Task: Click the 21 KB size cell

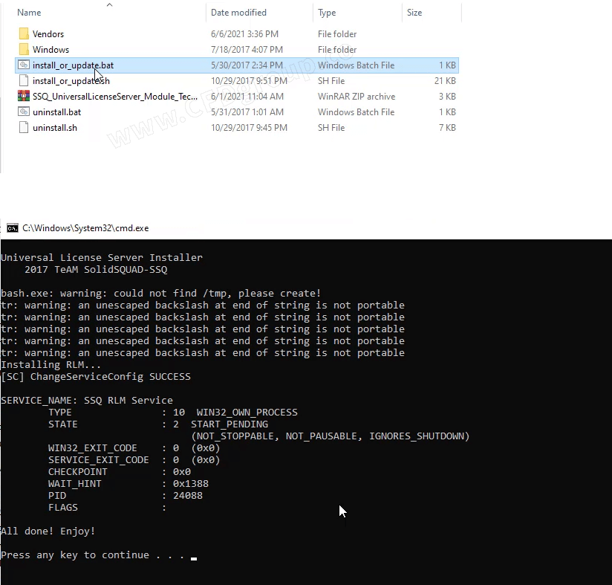Action: 445,81
